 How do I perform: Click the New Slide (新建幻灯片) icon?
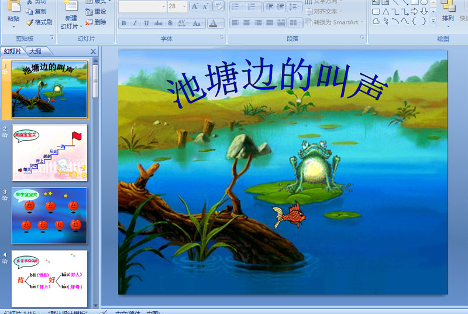click(71, 6)
